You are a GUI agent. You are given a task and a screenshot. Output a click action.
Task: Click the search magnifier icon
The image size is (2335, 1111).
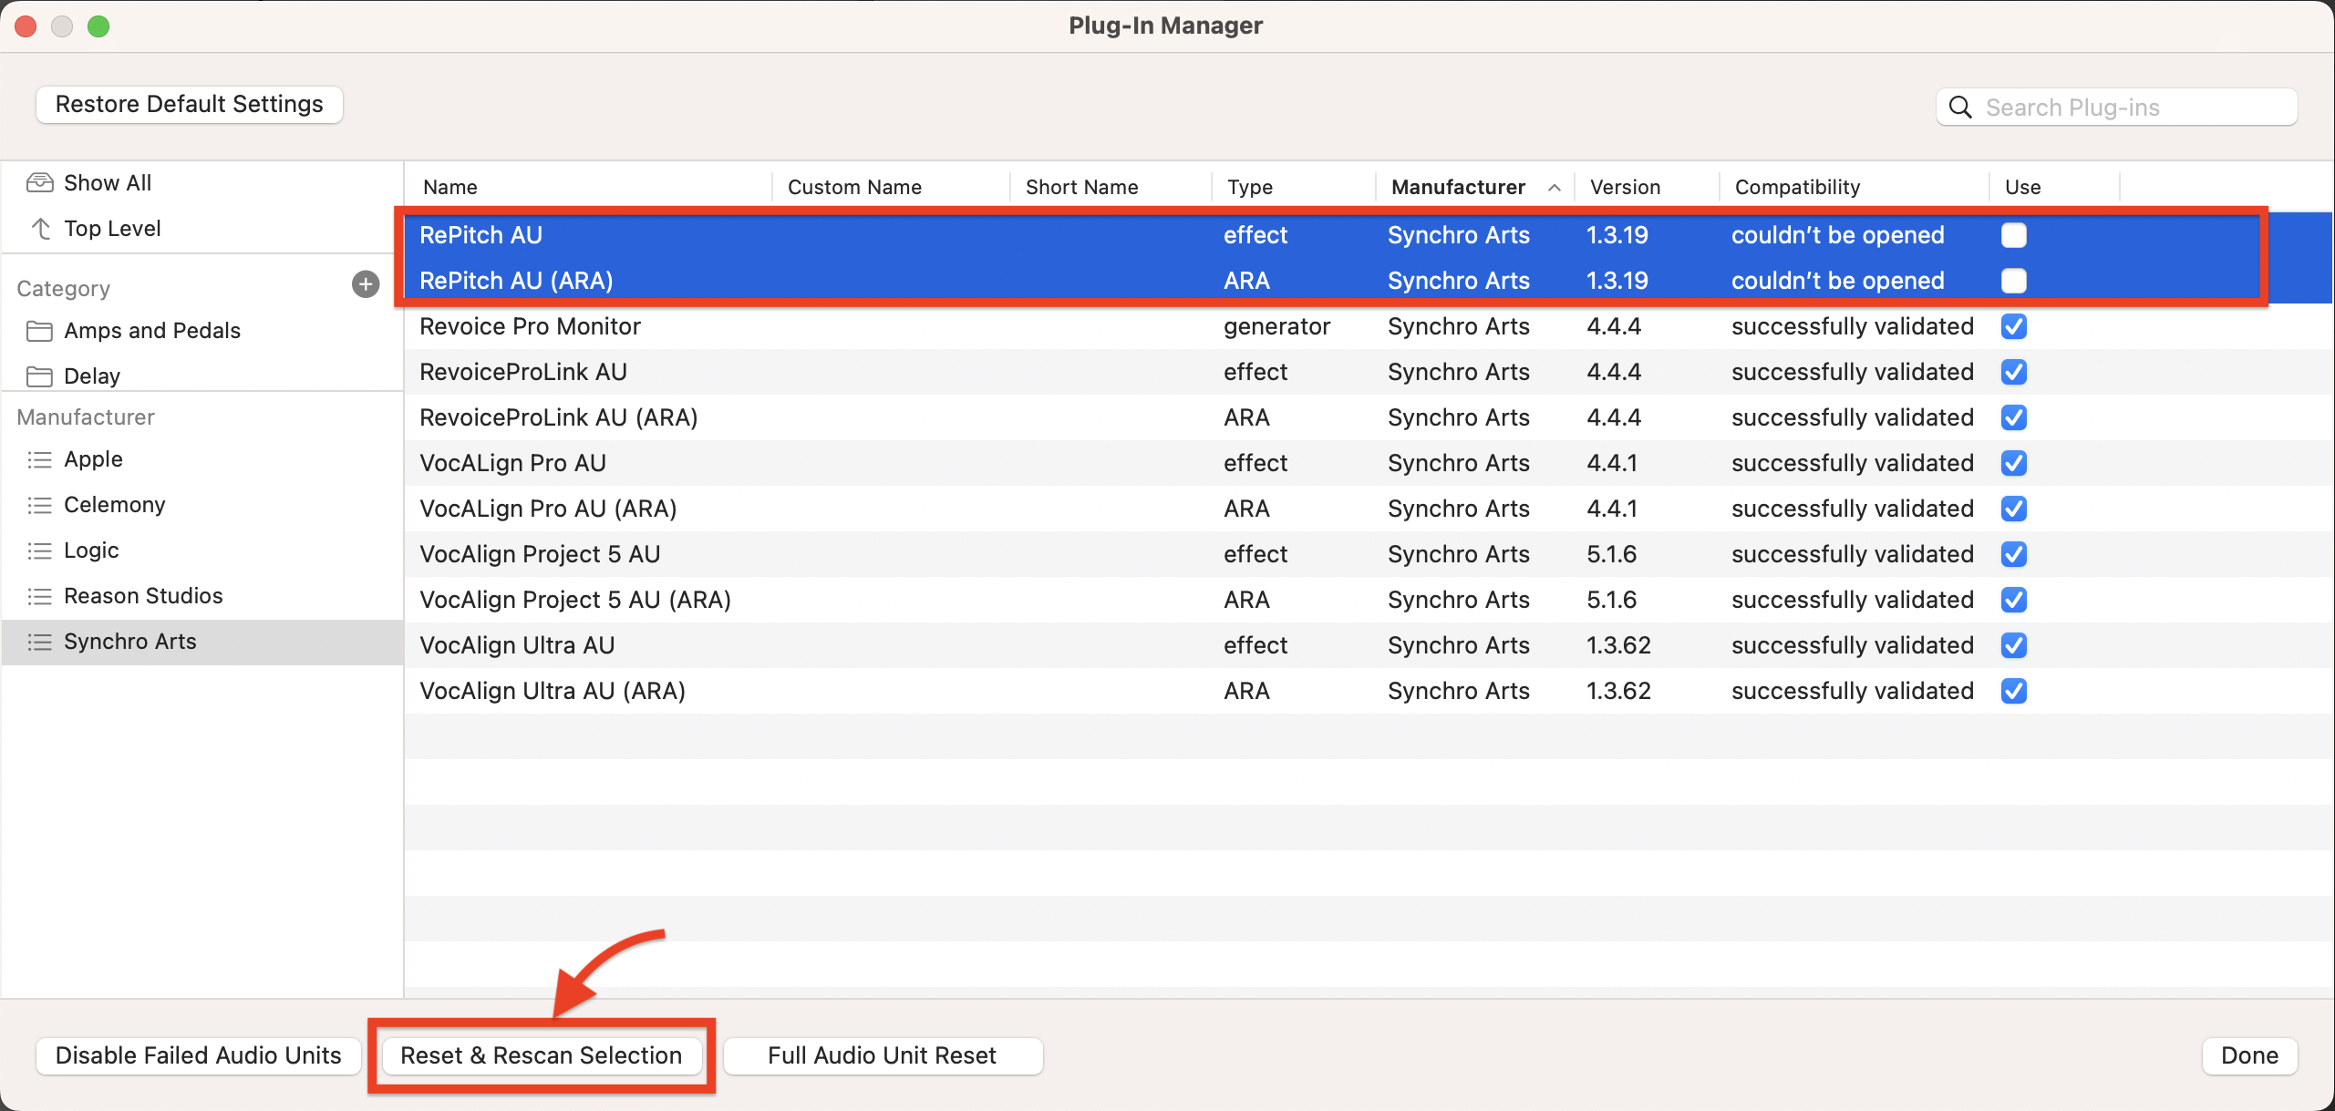coord(1960,108)
